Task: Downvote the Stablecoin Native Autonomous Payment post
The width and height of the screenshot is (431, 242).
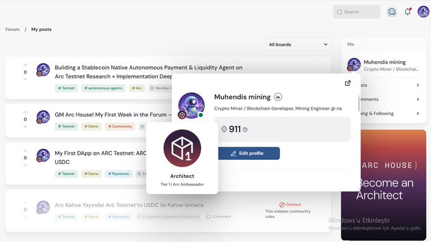Action: (25, 80)
